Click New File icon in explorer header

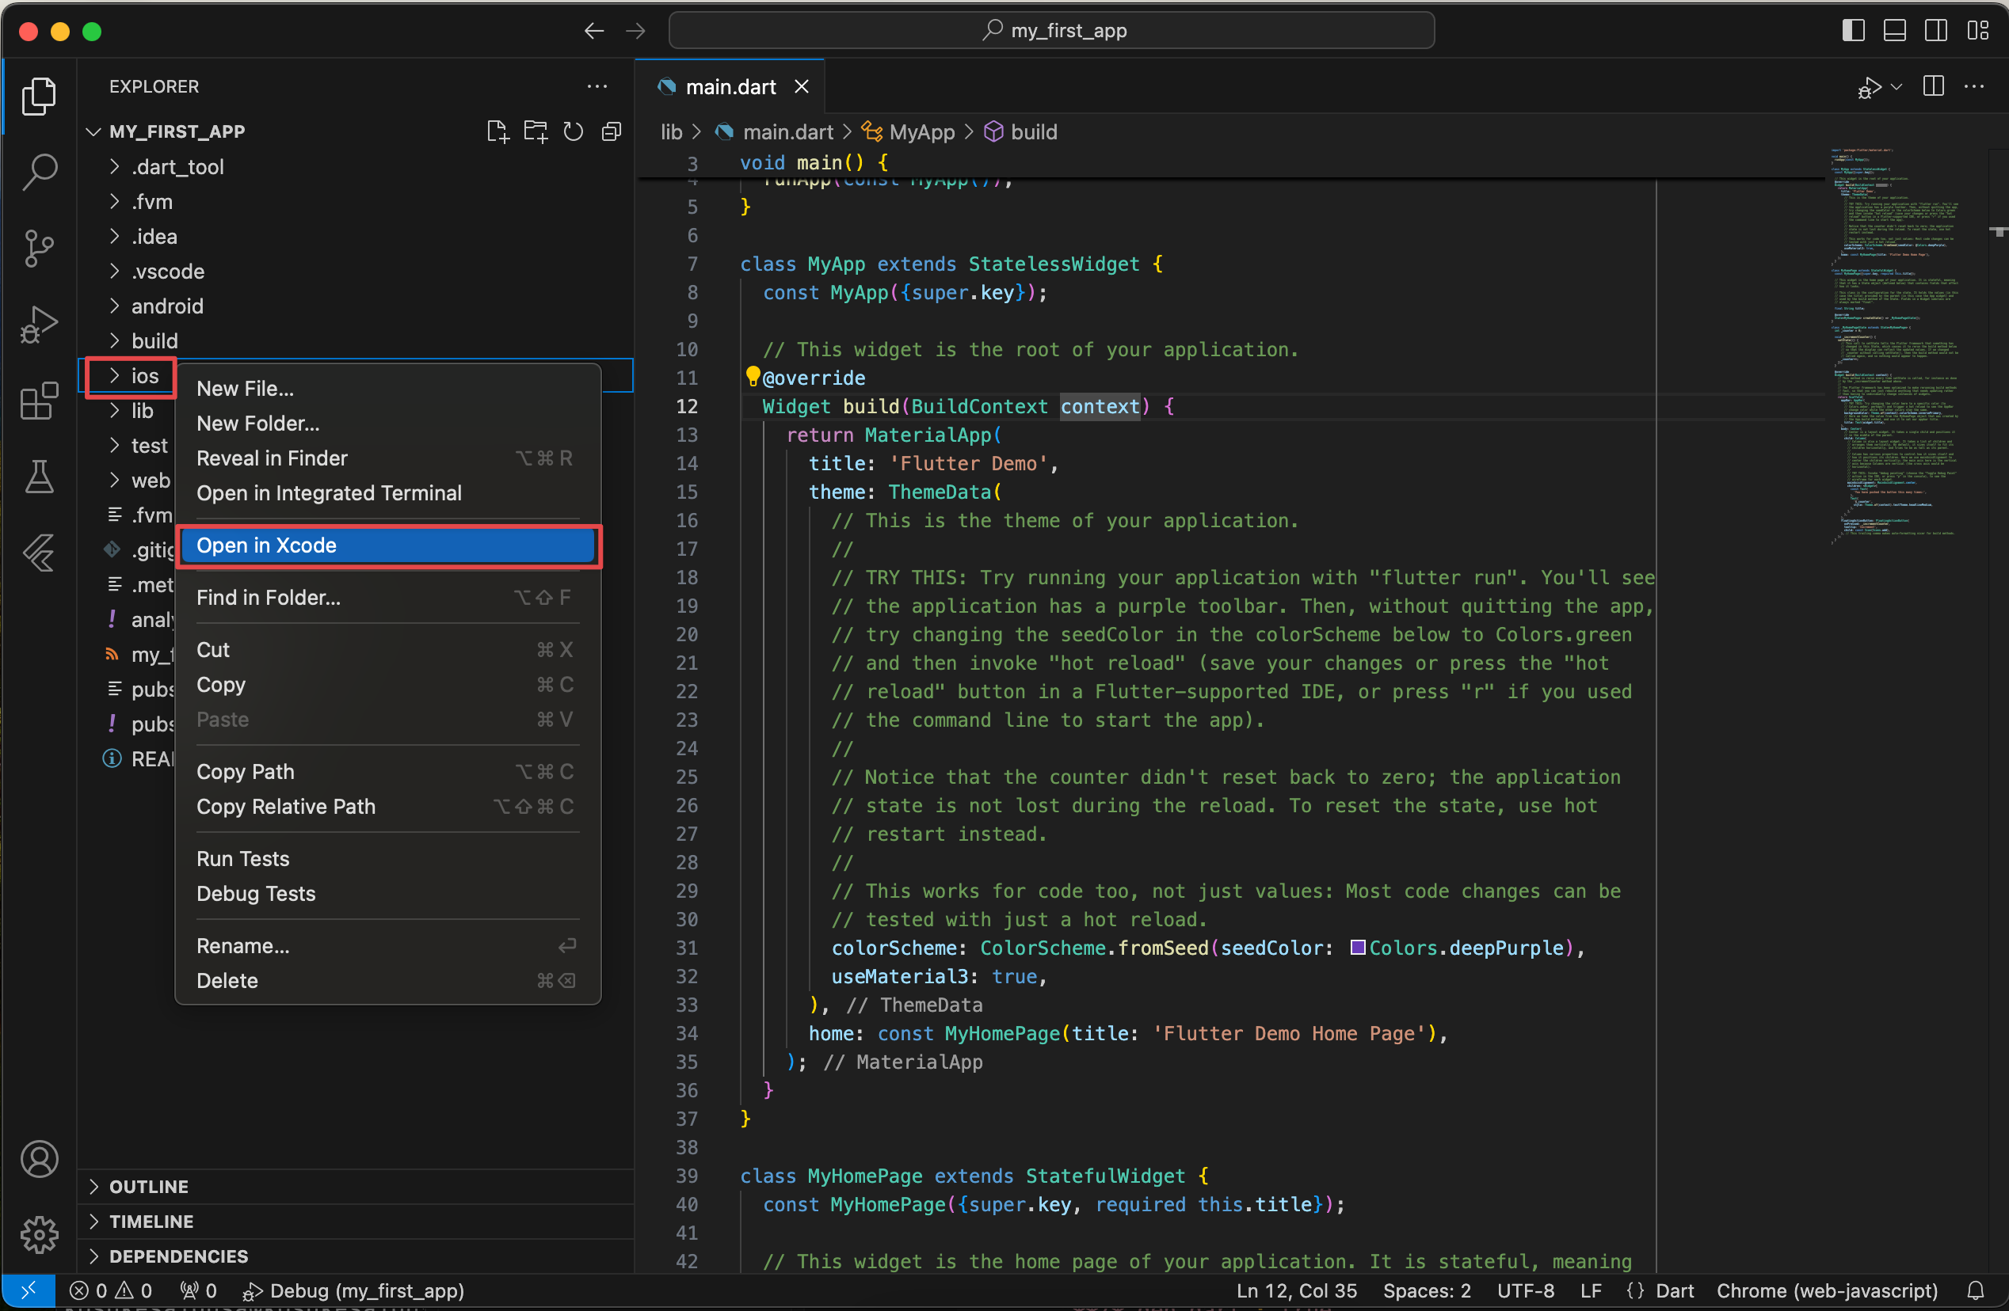click(x=498, y=131)
